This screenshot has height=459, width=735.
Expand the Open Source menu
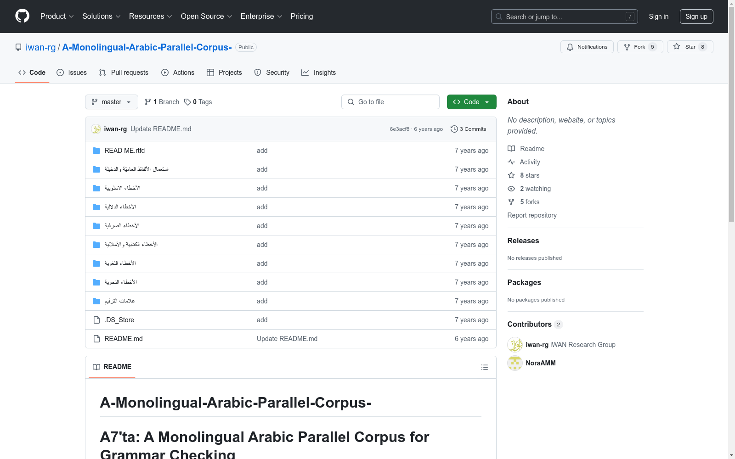pos(207,17)
